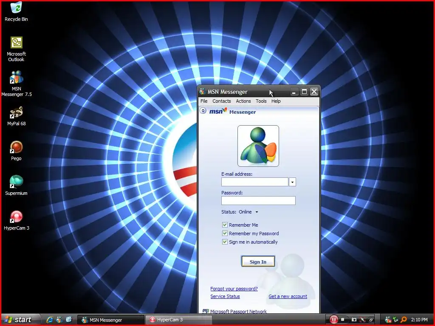Select the HyperCam 3 desktop shortcut
435x326 pixels.
[x=17, y=220]
